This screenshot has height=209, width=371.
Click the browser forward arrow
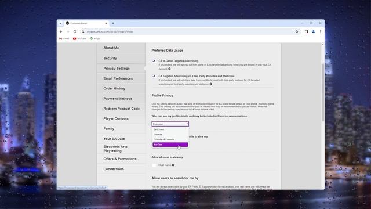click(x=68, y=31)
